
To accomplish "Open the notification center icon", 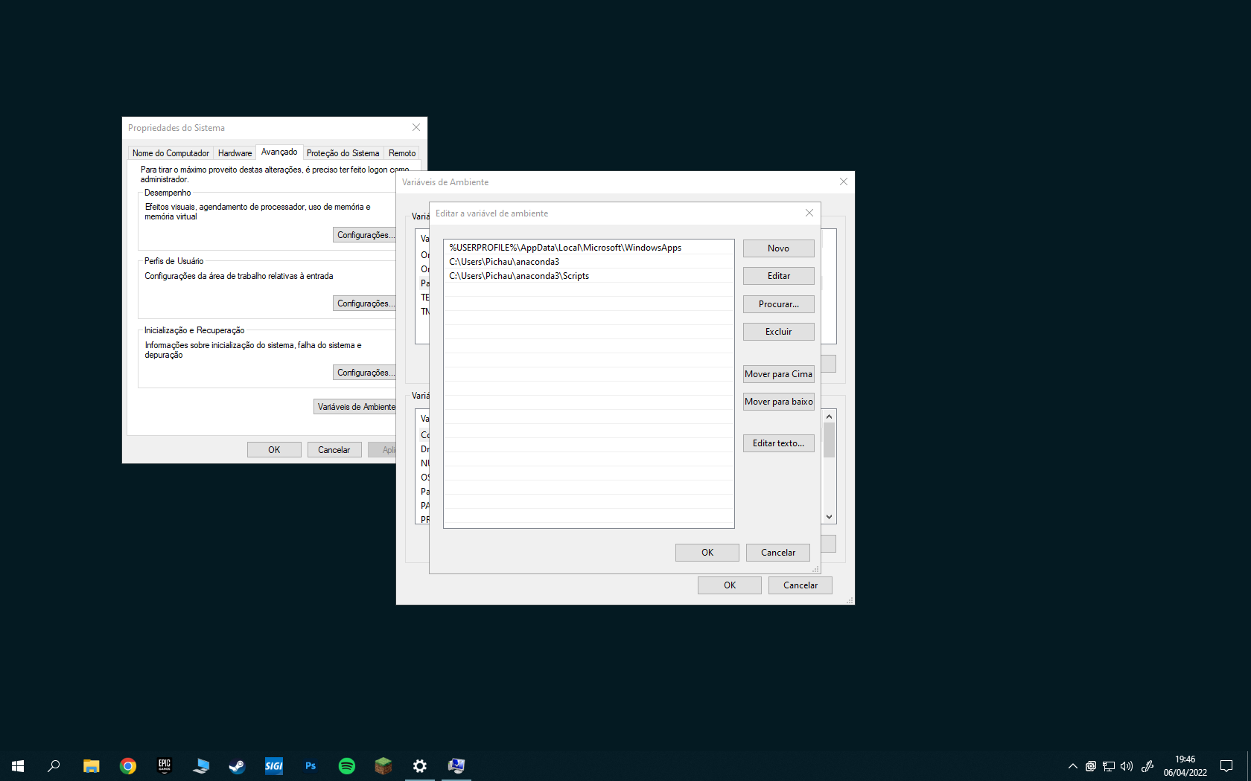I will point(1226,766).
